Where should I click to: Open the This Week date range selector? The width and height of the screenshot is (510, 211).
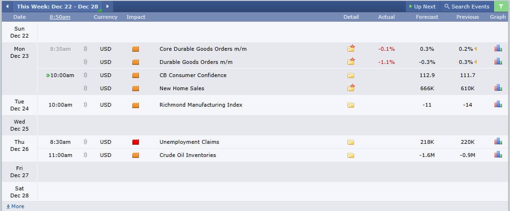pos(57,7)
